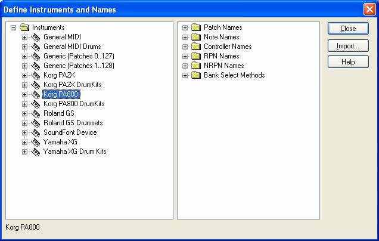
Task: Expand the NRPN Names folder
Action: pyautogui.click(x=185, y=66)
